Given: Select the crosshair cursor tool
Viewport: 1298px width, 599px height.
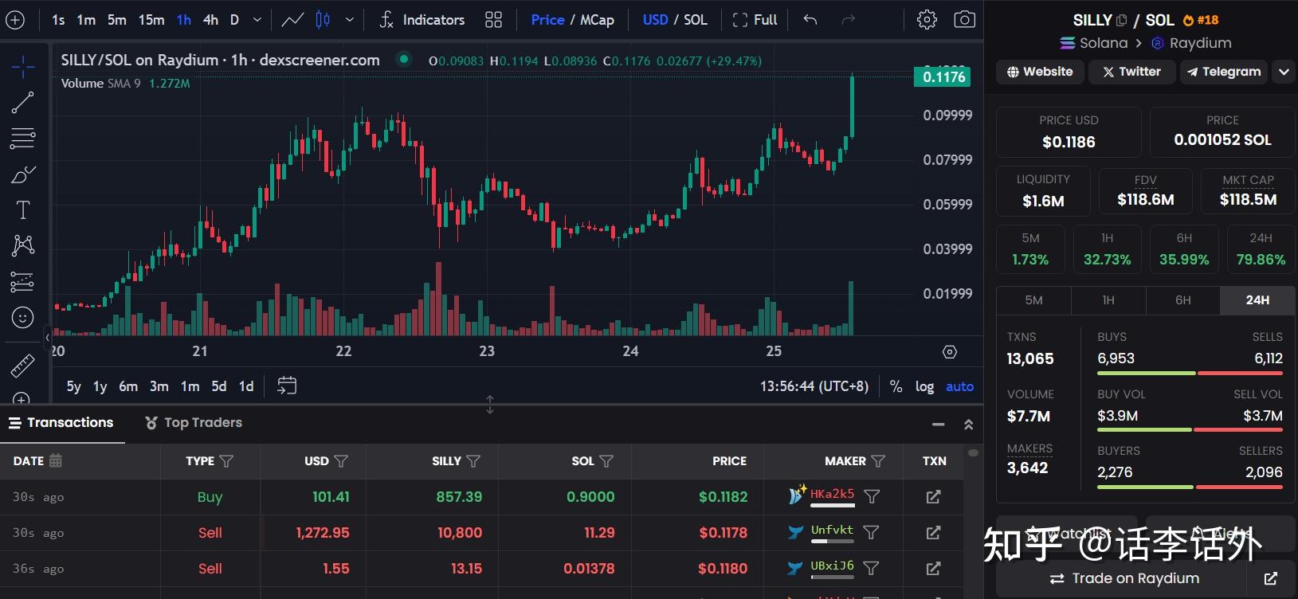Looking at the screenshot, I should coord(23,67).
